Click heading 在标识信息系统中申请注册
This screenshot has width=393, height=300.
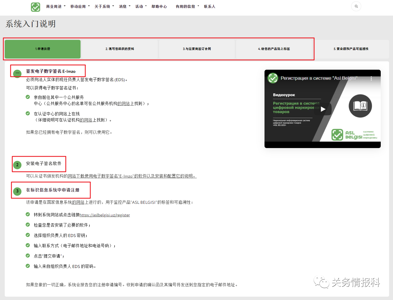coord(53,190)
